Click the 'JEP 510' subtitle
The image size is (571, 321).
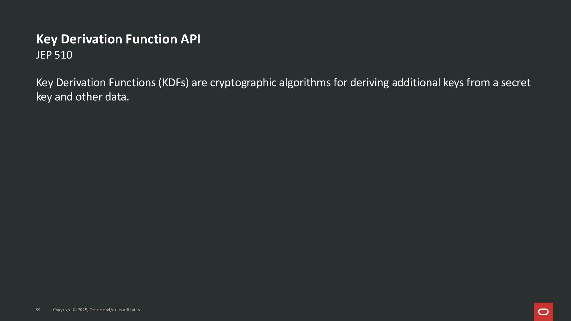(x=54, y=55)
